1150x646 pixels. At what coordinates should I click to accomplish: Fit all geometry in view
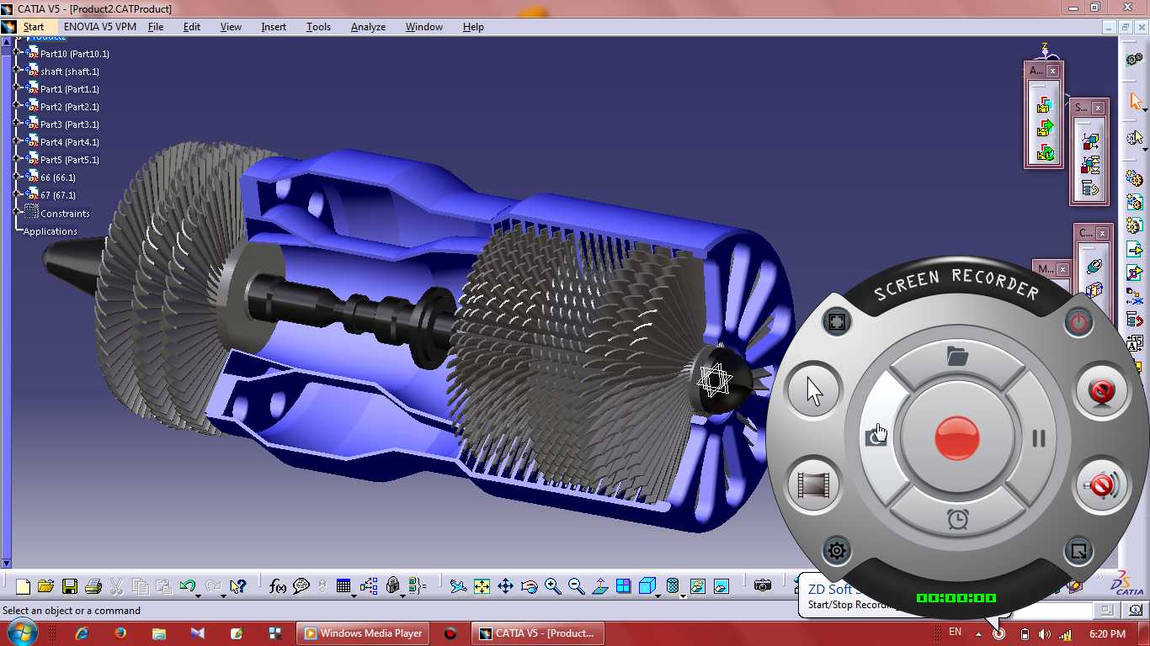[x=482, y=586]
